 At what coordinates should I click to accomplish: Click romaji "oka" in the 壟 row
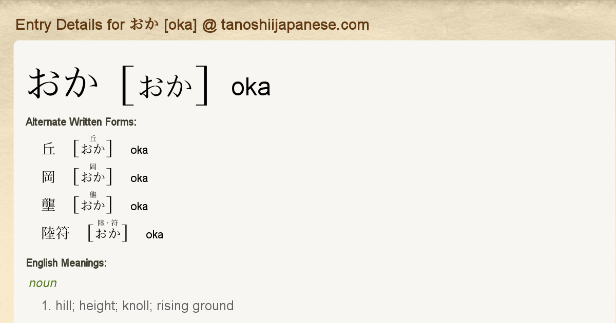139,207
